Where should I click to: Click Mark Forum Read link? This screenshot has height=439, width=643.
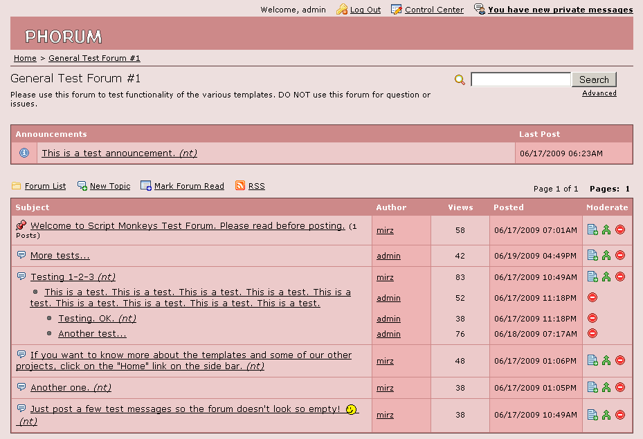(x=189, y=187)
